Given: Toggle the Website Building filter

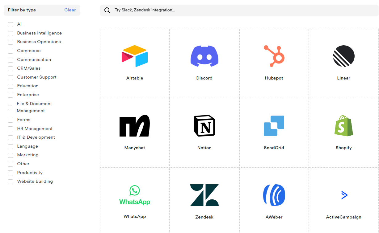Looking at the screenshot, I should pyautogui.click(x=10, y=182).
